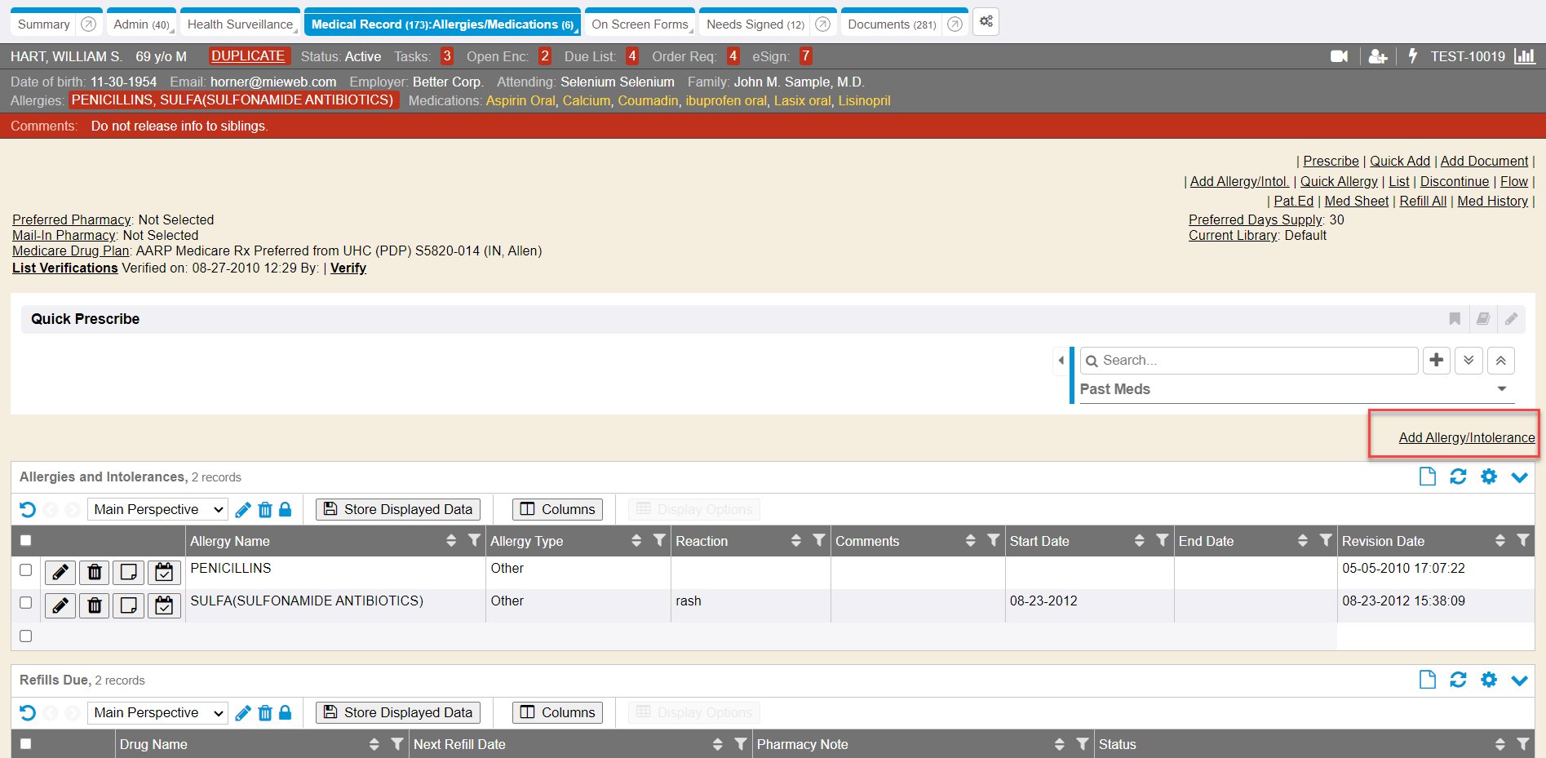Click the Add Allergy/Intolerance link
1546x758 pixels.
coord(1466,437)
